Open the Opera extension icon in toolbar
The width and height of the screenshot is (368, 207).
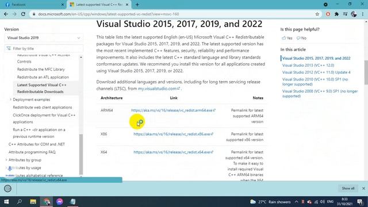[328, 14]
